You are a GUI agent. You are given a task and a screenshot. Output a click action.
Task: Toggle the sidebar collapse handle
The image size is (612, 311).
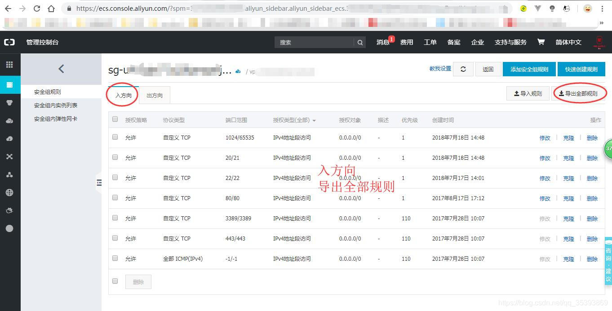tap(99, 182)
